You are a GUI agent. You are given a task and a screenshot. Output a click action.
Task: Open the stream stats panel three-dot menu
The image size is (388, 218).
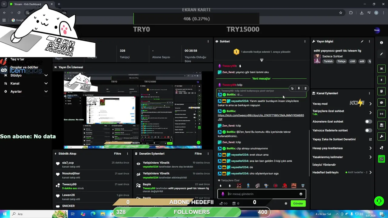(208, 41)
